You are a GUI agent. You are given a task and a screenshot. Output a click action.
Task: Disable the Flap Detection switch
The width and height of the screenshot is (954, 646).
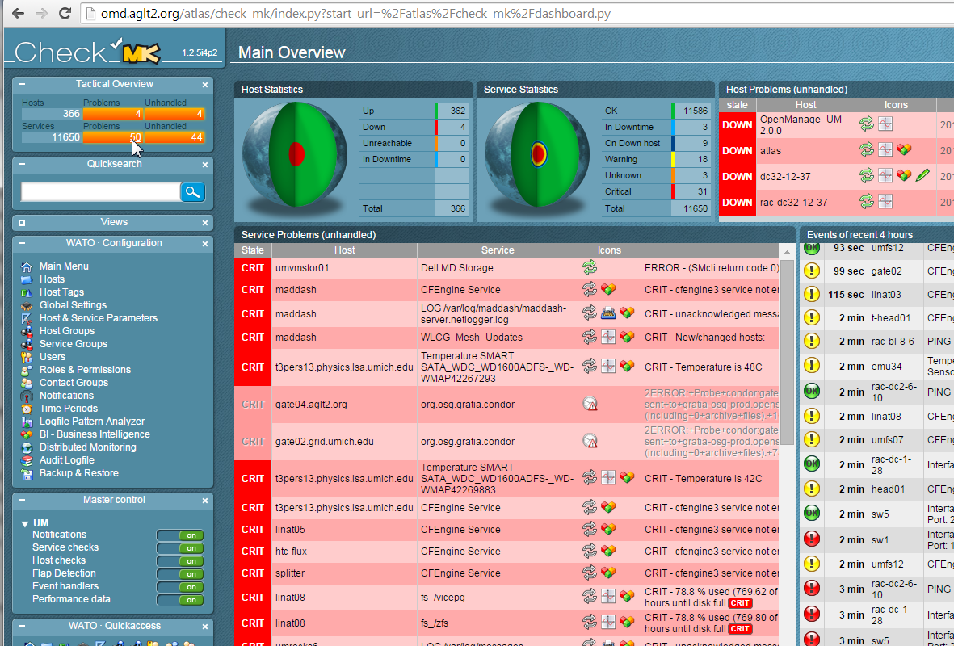tap(180, 573)
